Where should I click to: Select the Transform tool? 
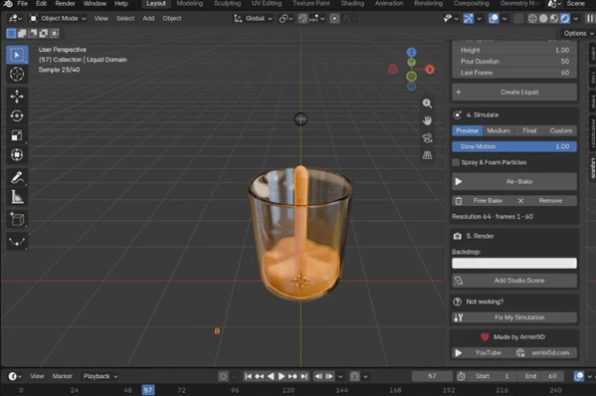17,154
